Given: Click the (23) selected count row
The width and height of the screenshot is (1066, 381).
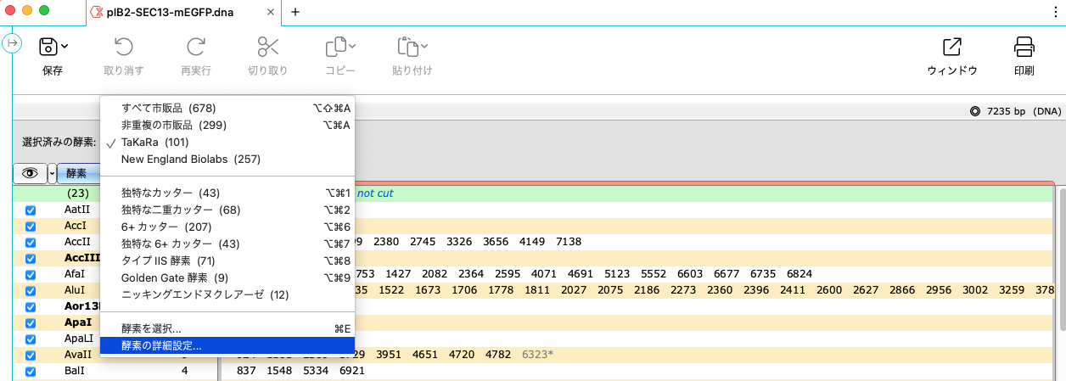Looking at the screenshot, I should coord(77,193).
